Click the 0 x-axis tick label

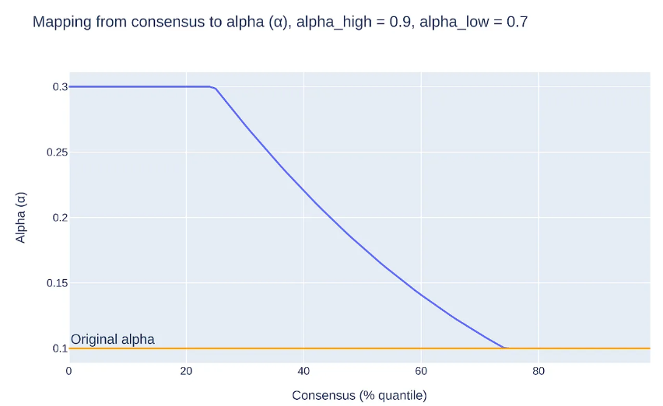[69, 371]
